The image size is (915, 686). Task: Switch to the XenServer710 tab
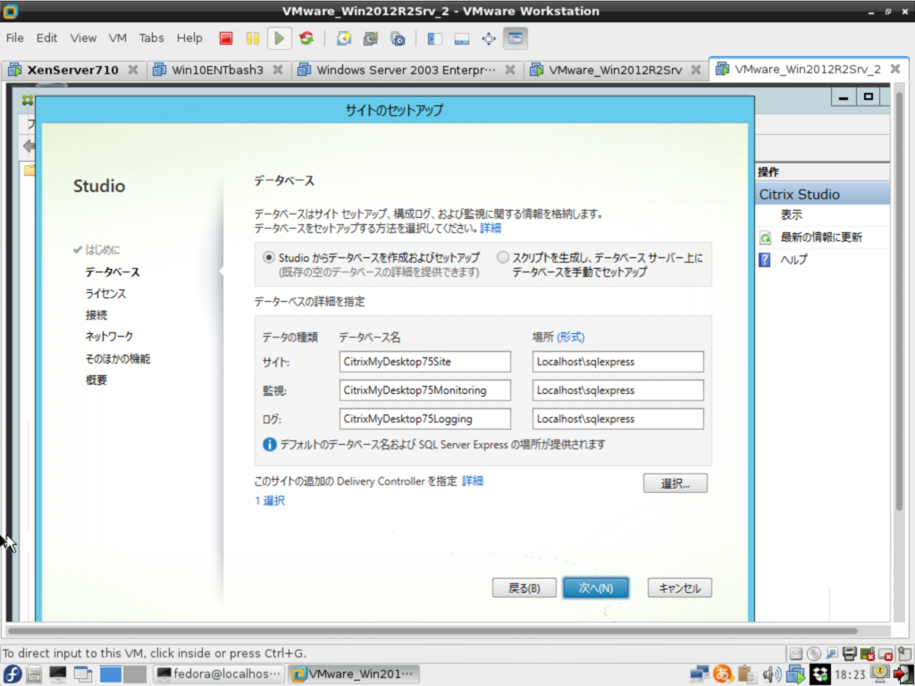pyautogui.click(x=73, y=70)
